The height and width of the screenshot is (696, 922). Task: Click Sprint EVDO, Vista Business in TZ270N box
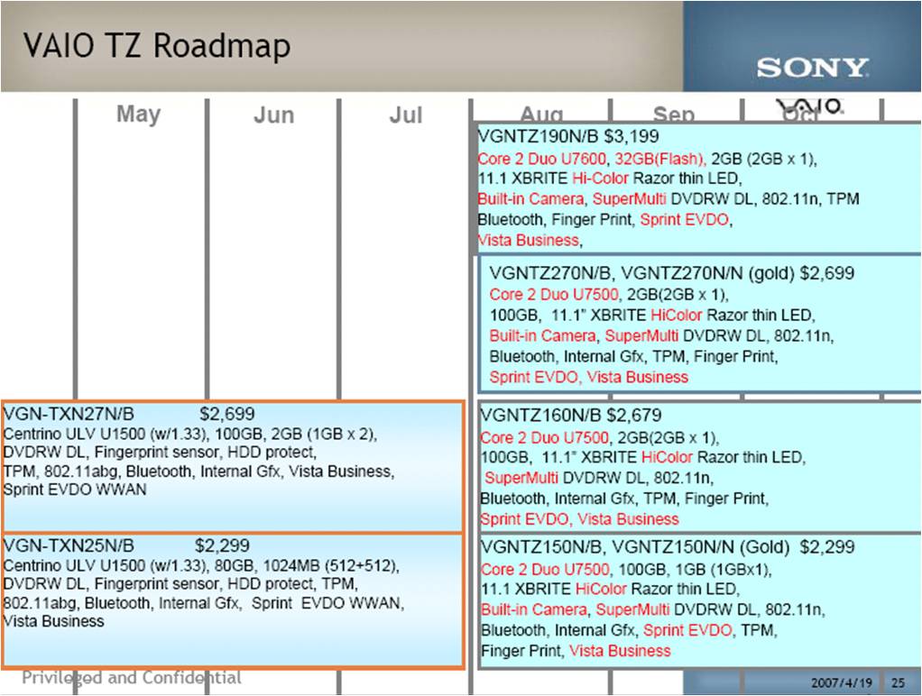click(588, 377)
